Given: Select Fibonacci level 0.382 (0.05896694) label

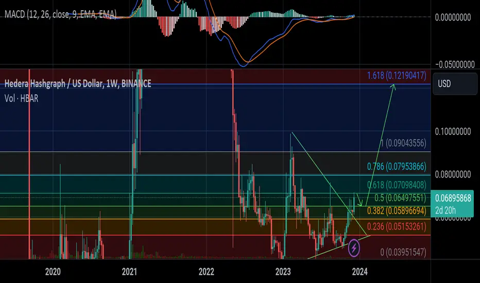Looking at the screenshot, I should 397,210.
